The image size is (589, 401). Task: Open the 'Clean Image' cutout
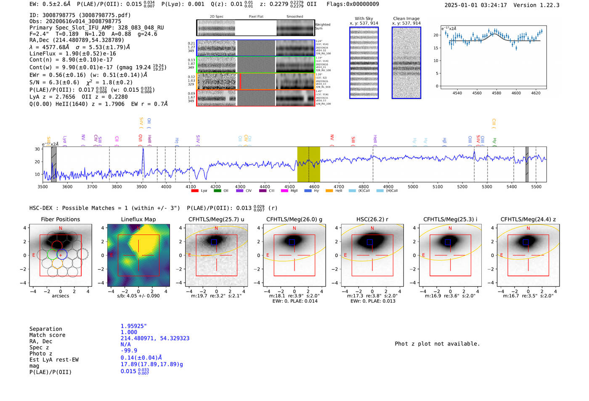406,63
